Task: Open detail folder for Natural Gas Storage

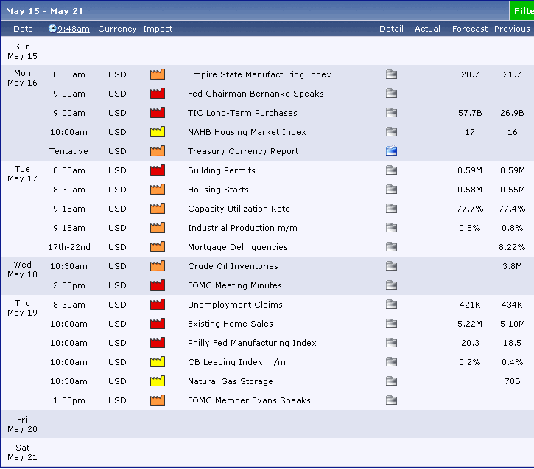Action: click(391, 381)
